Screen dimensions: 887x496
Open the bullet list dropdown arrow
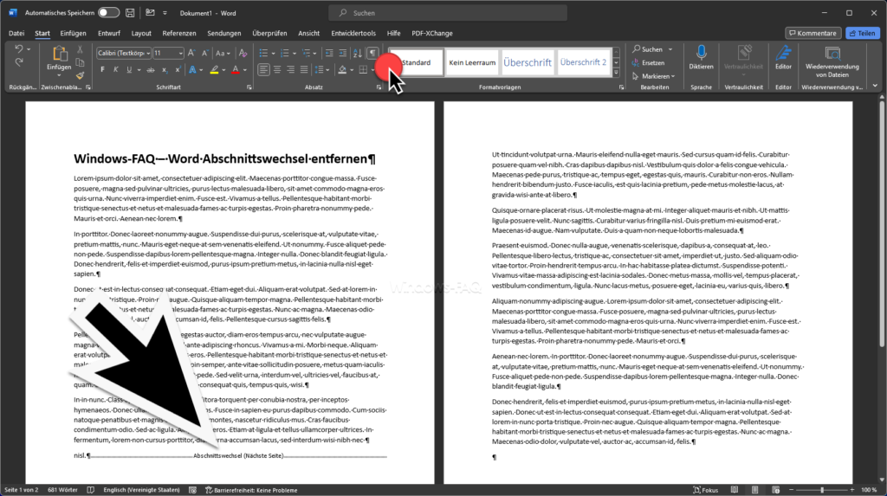click(273, 54)
